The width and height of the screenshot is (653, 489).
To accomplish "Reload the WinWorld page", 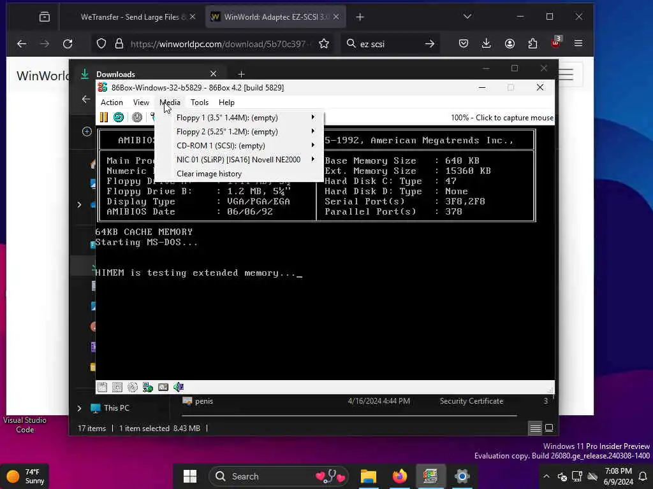I will coord(68,44).
